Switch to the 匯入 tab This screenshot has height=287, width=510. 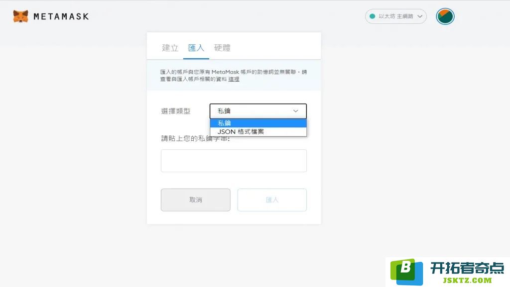196,48
